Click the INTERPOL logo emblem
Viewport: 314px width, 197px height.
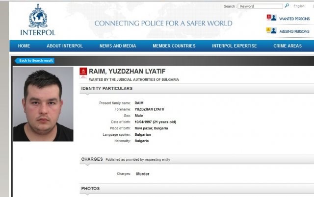pos(38,16)
